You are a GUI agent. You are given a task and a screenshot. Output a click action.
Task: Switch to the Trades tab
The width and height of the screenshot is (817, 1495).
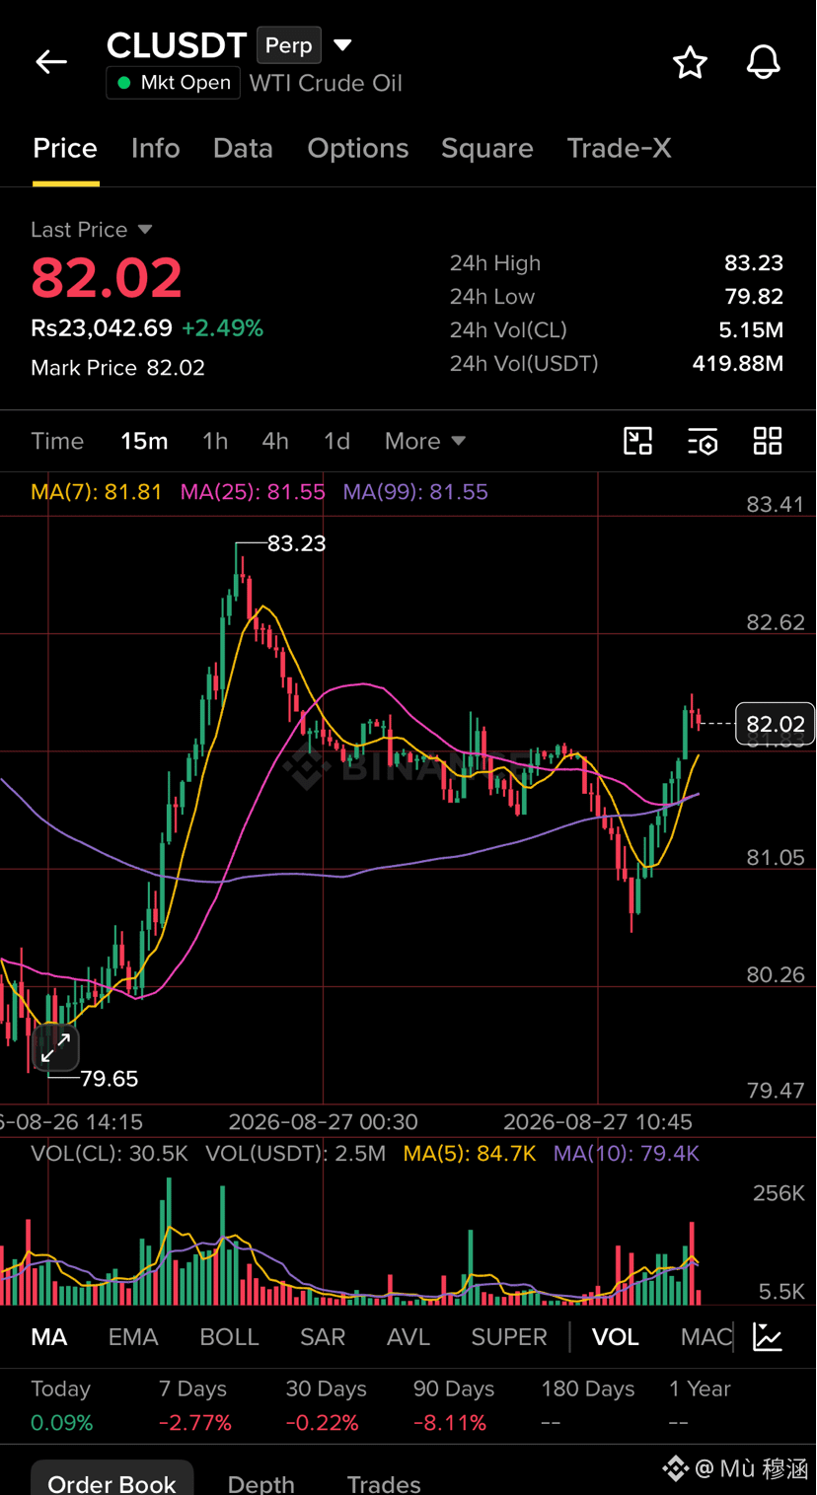tap(384, 1483)
